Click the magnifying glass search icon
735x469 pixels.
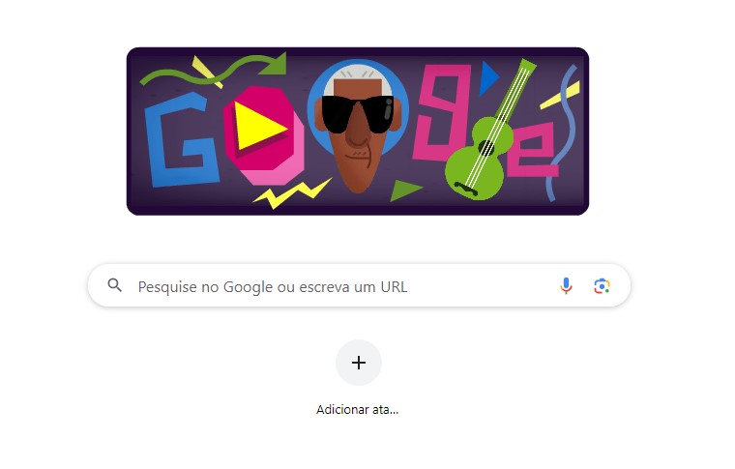115,285
